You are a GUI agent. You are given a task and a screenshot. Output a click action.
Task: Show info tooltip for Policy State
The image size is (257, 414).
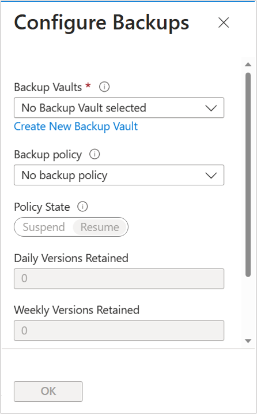[x=82, y=207]
